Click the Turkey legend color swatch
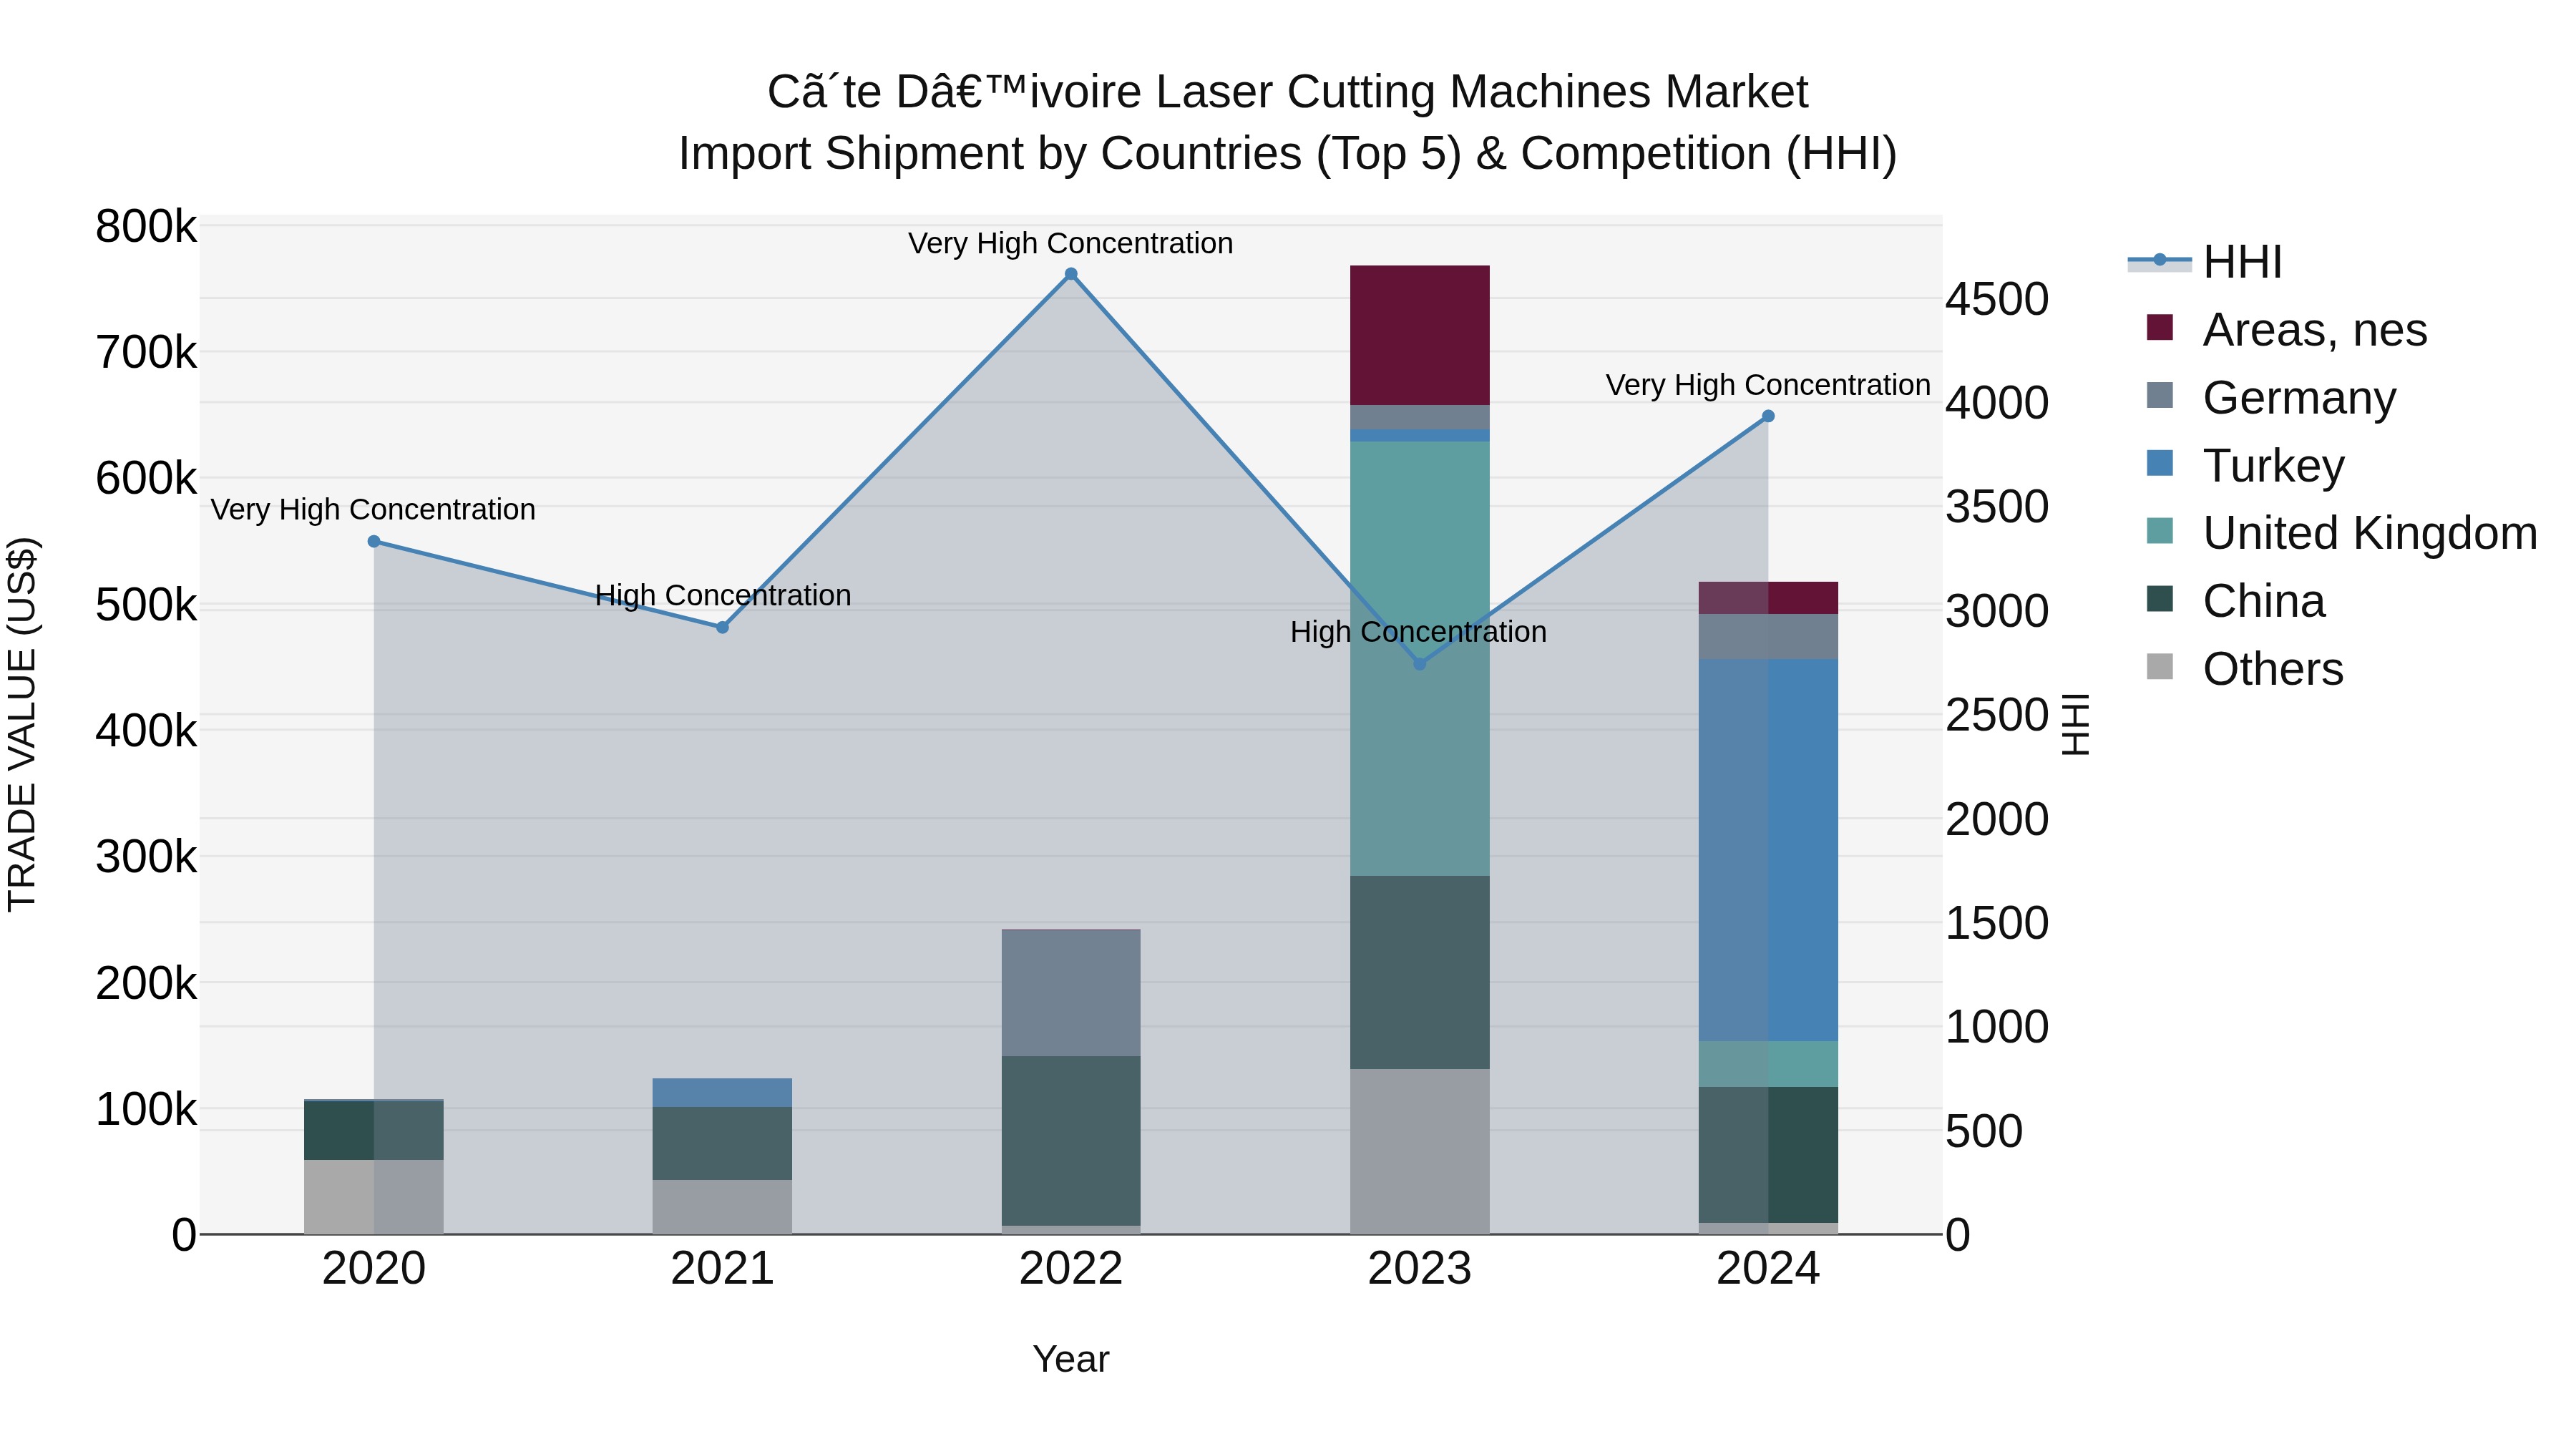This screenshot has width=2576, height=1449. click(2160, 464)
